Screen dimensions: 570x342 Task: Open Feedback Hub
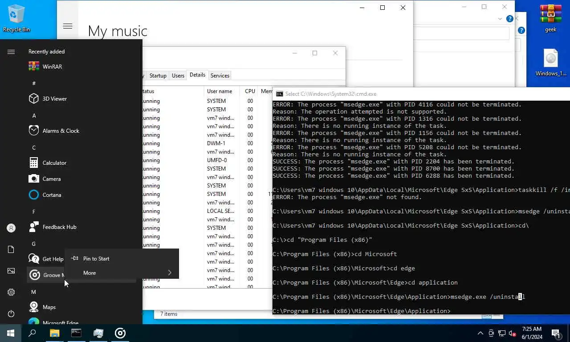[82, 227]
